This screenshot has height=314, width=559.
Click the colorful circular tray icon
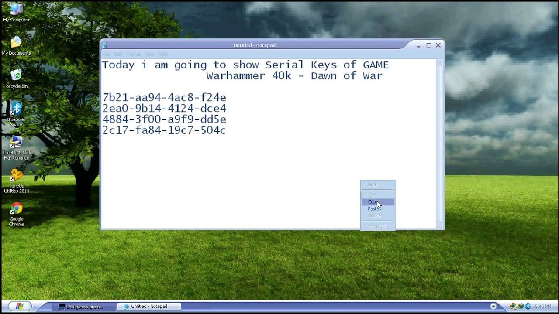tap(513, 307)
